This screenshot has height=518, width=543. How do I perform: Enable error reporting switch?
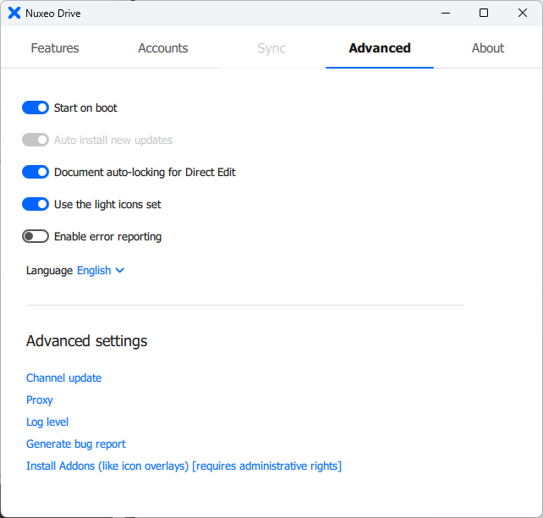(x=36, y=237)
